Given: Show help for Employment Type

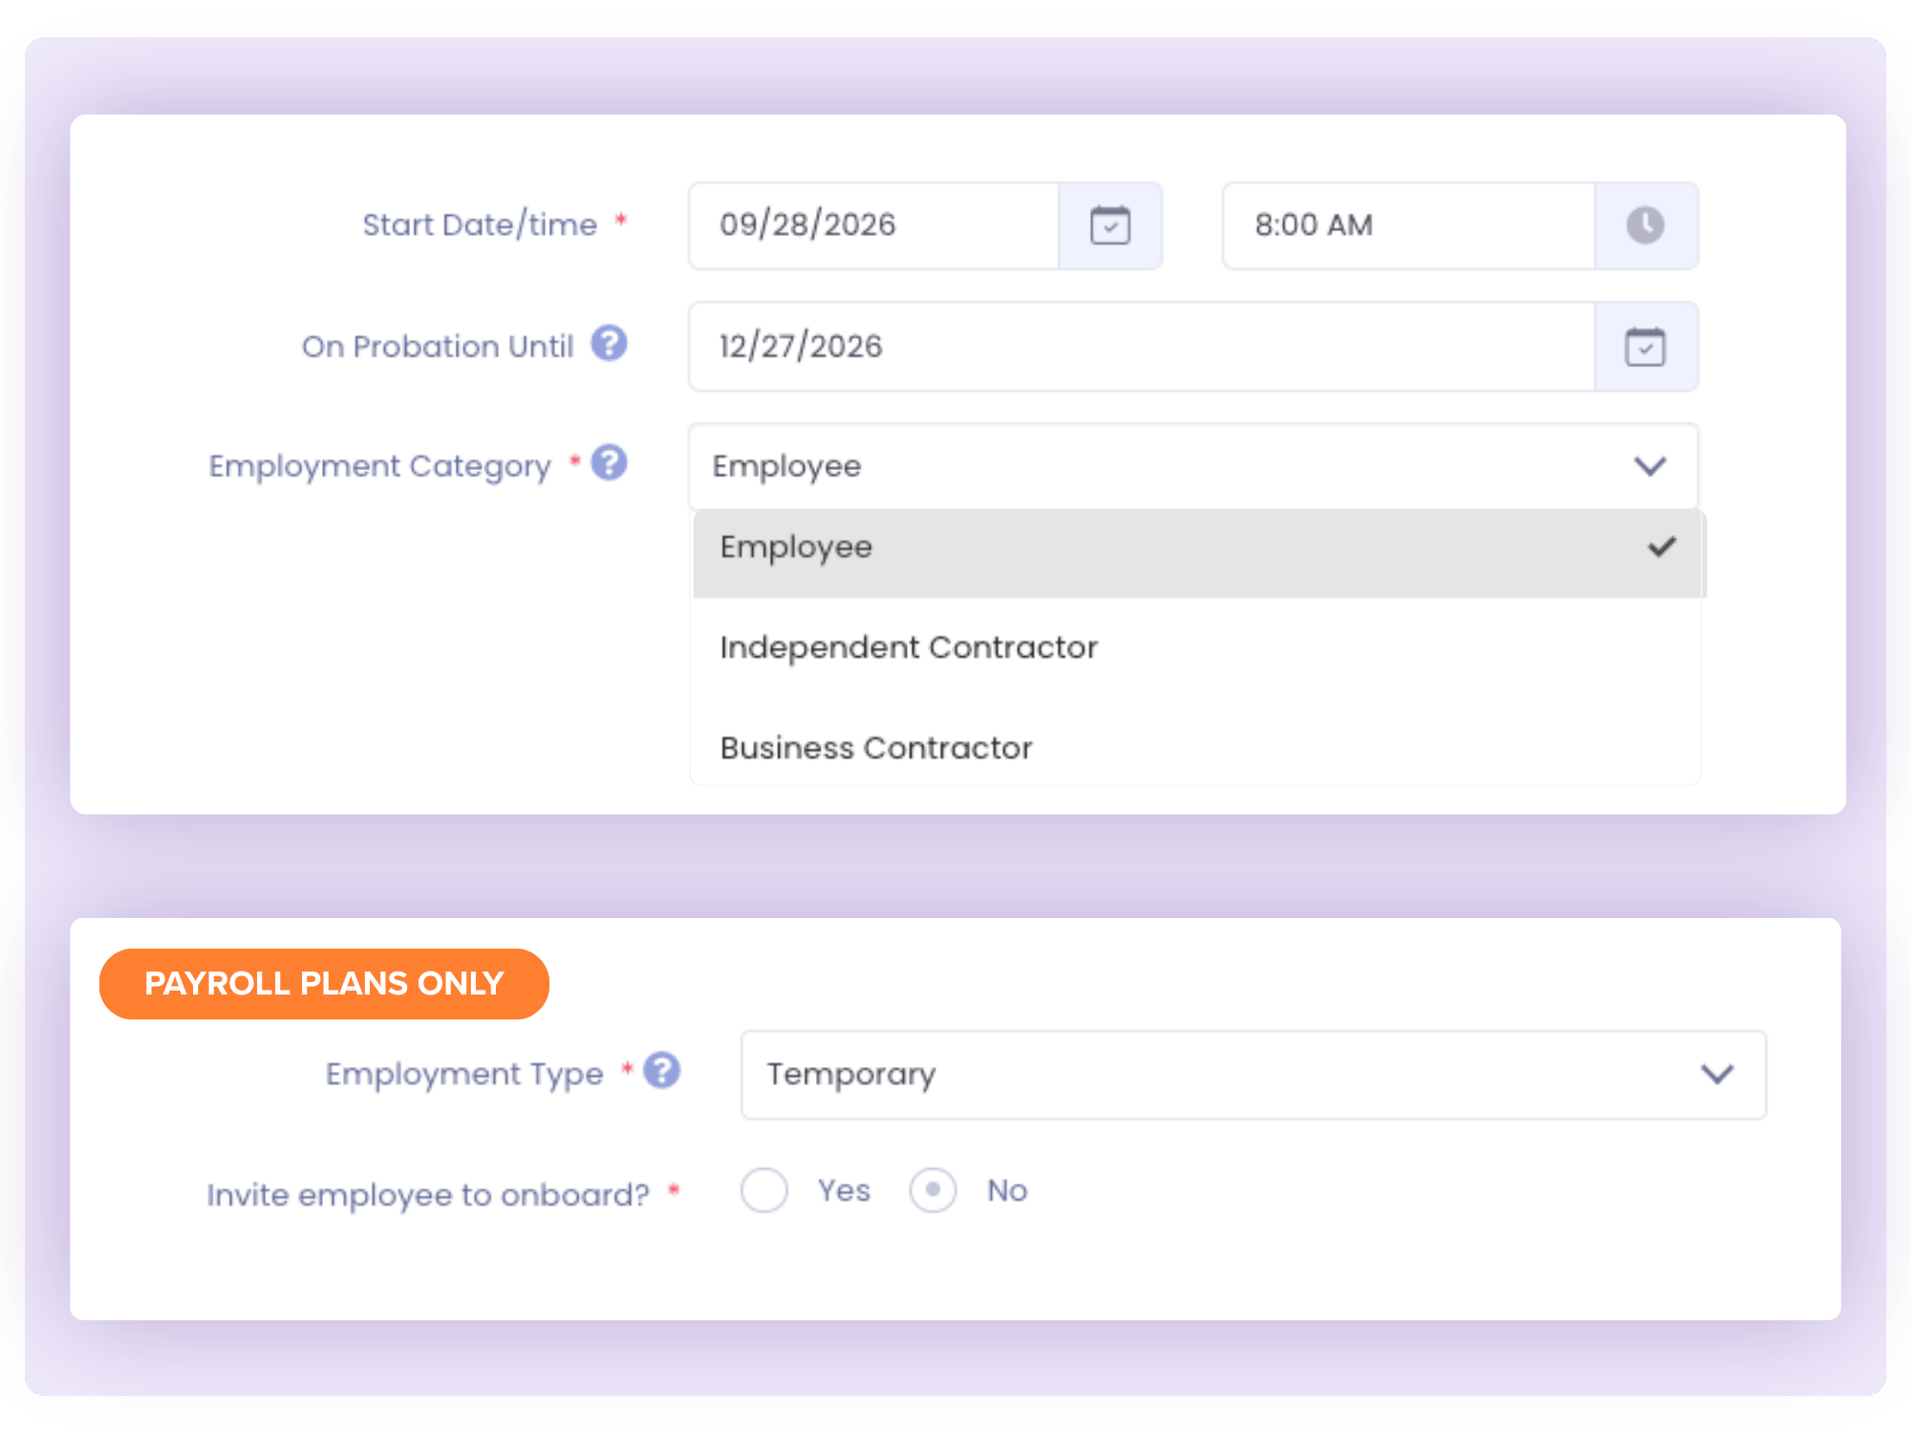Looking at the screenshot, I should pyautogui.click(x=661, y=1071).
